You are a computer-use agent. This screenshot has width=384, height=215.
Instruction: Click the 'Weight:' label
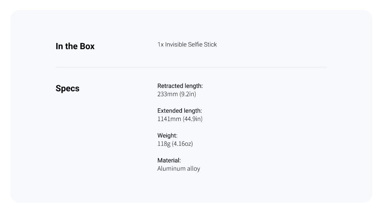(167, 136)
